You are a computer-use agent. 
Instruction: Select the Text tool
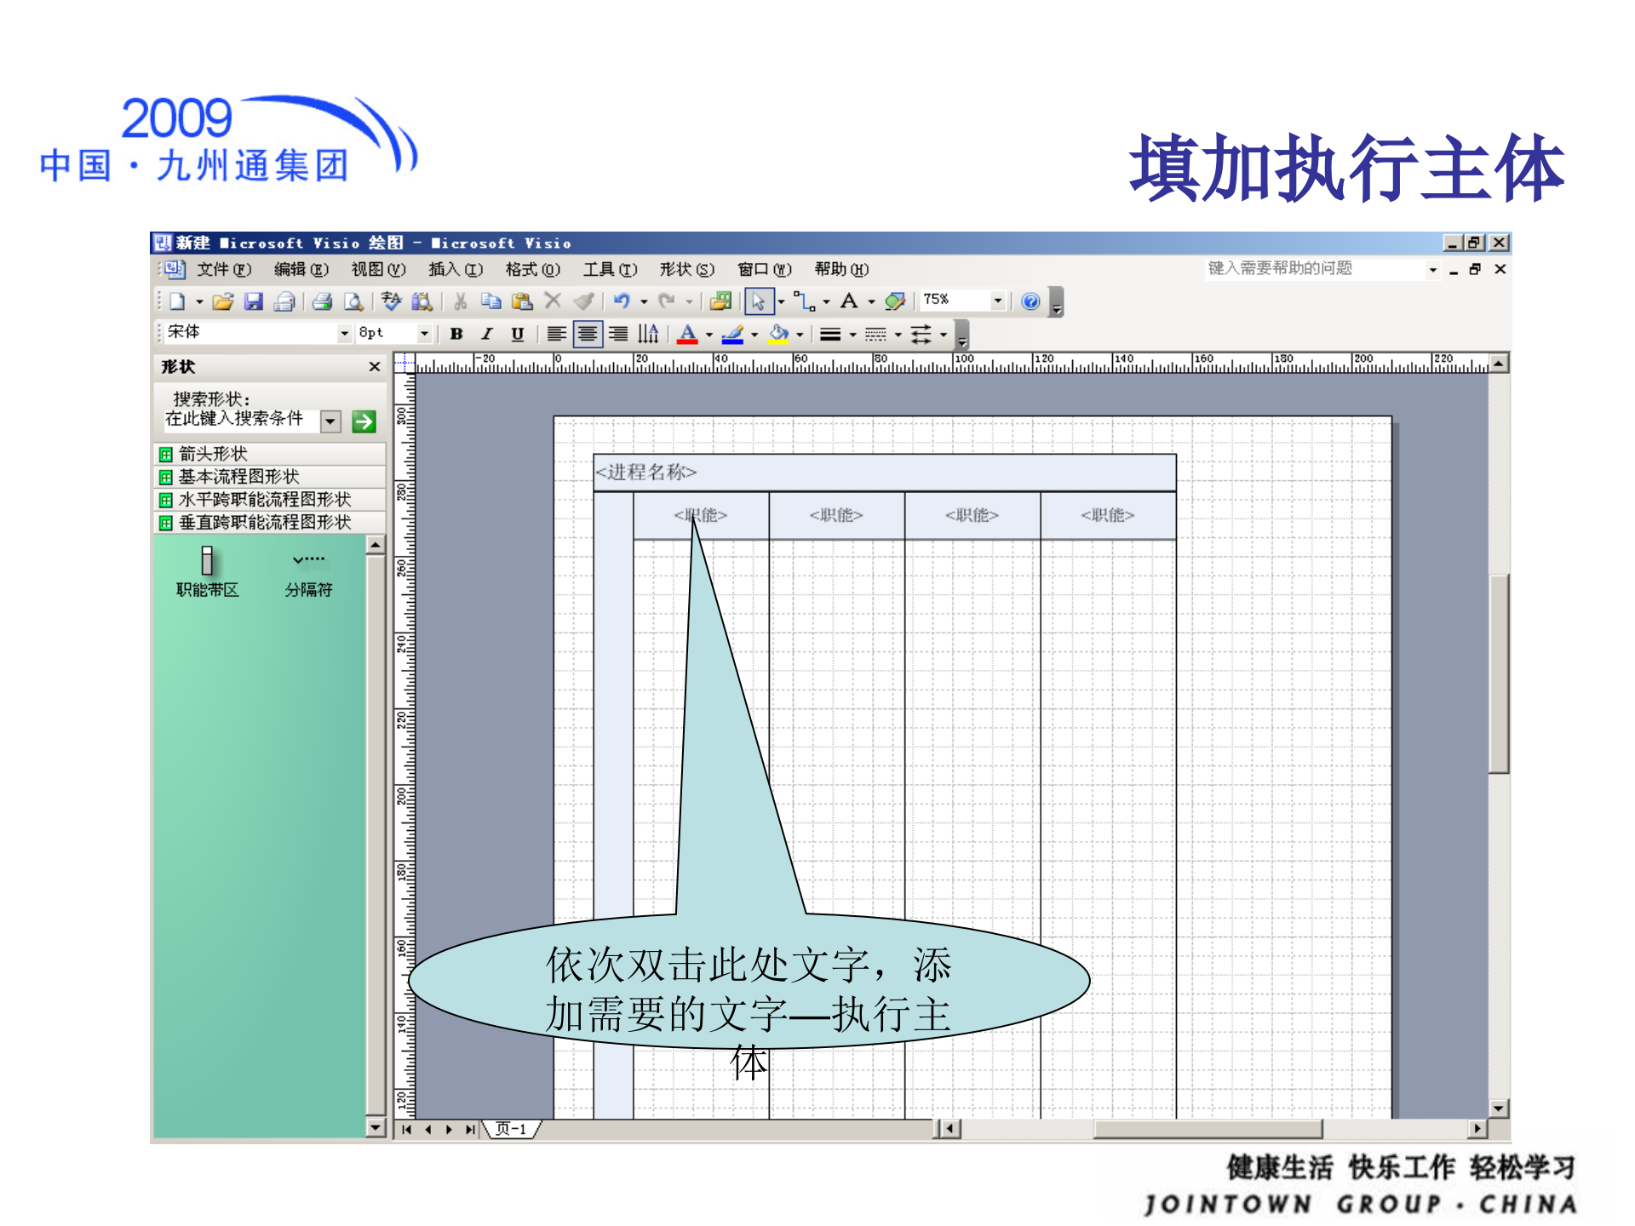click(849, 300)
